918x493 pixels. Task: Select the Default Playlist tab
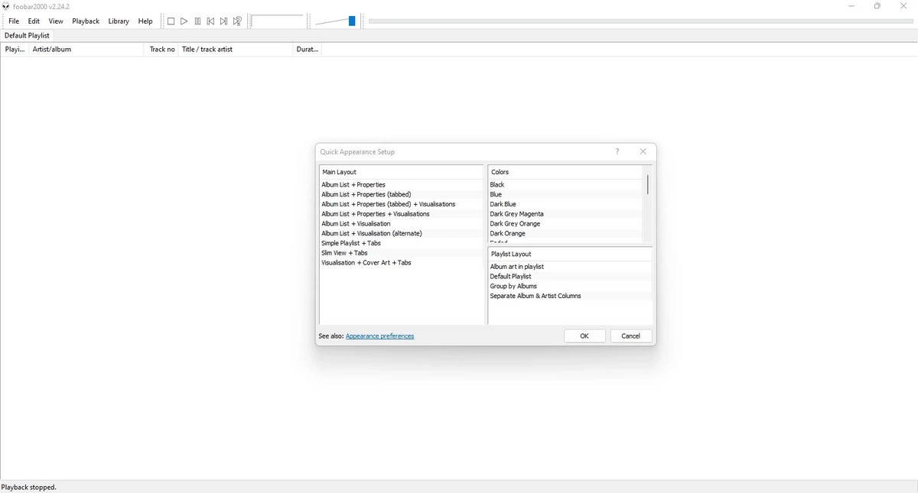[27, 36]
